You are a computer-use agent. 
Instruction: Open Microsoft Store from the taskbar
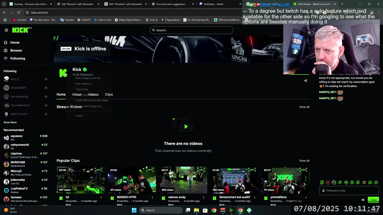click(205, 210)
